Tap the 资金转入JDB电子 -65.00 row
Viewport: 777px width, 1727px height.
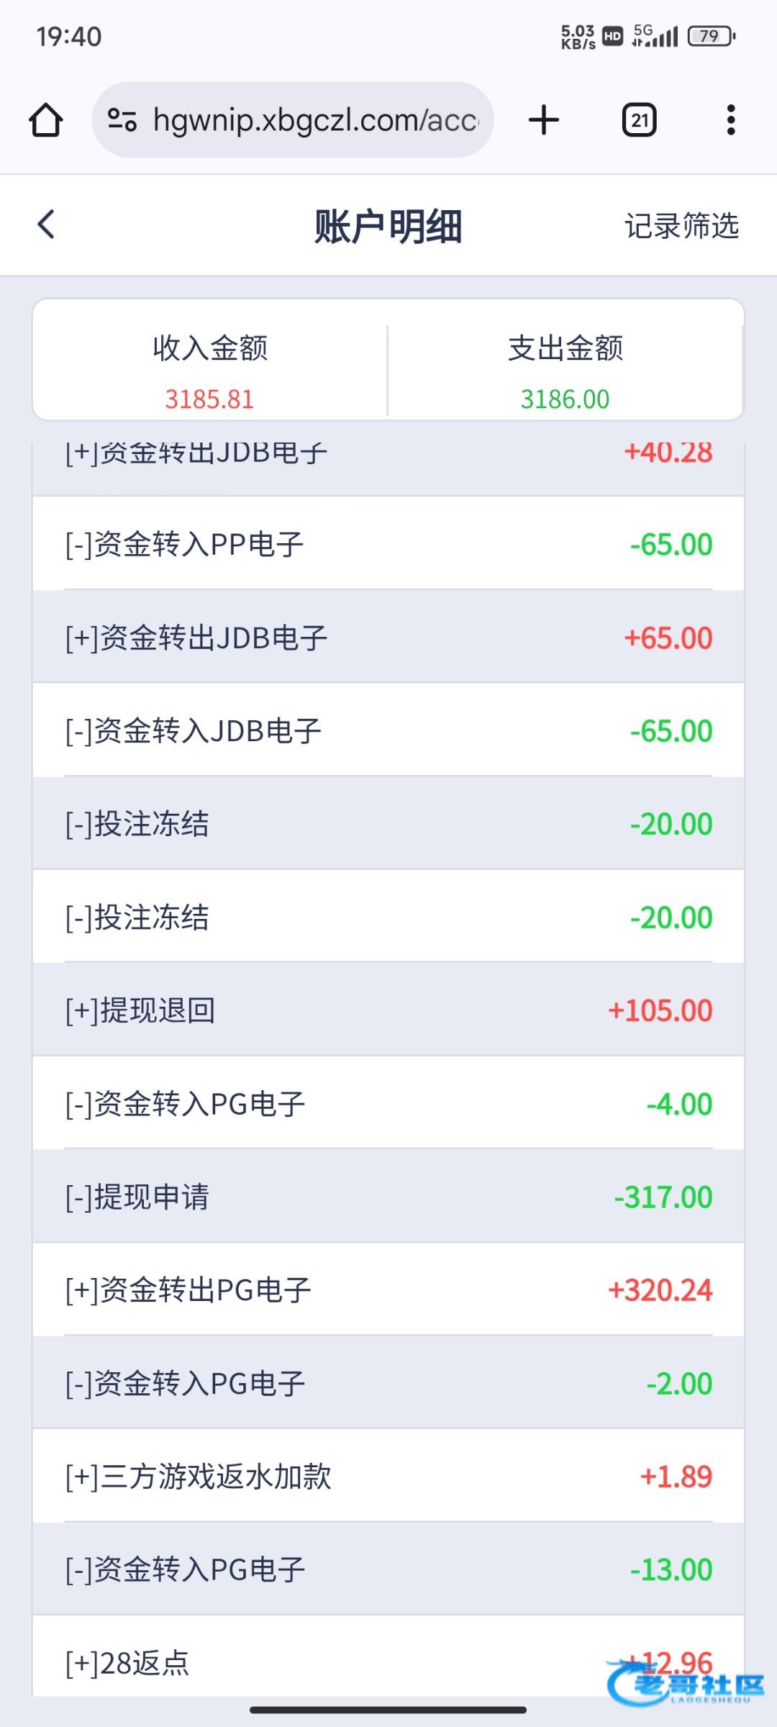(388, 730)
